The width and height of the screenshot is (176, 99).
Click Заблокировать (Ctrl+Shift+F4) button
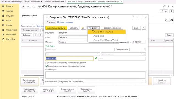[x=29, y=90]
